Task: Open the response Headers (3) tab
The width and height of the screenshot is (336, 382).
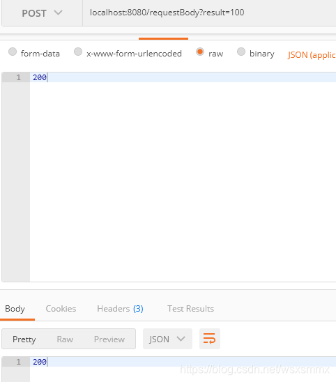Action: click(x=120, y=309)
